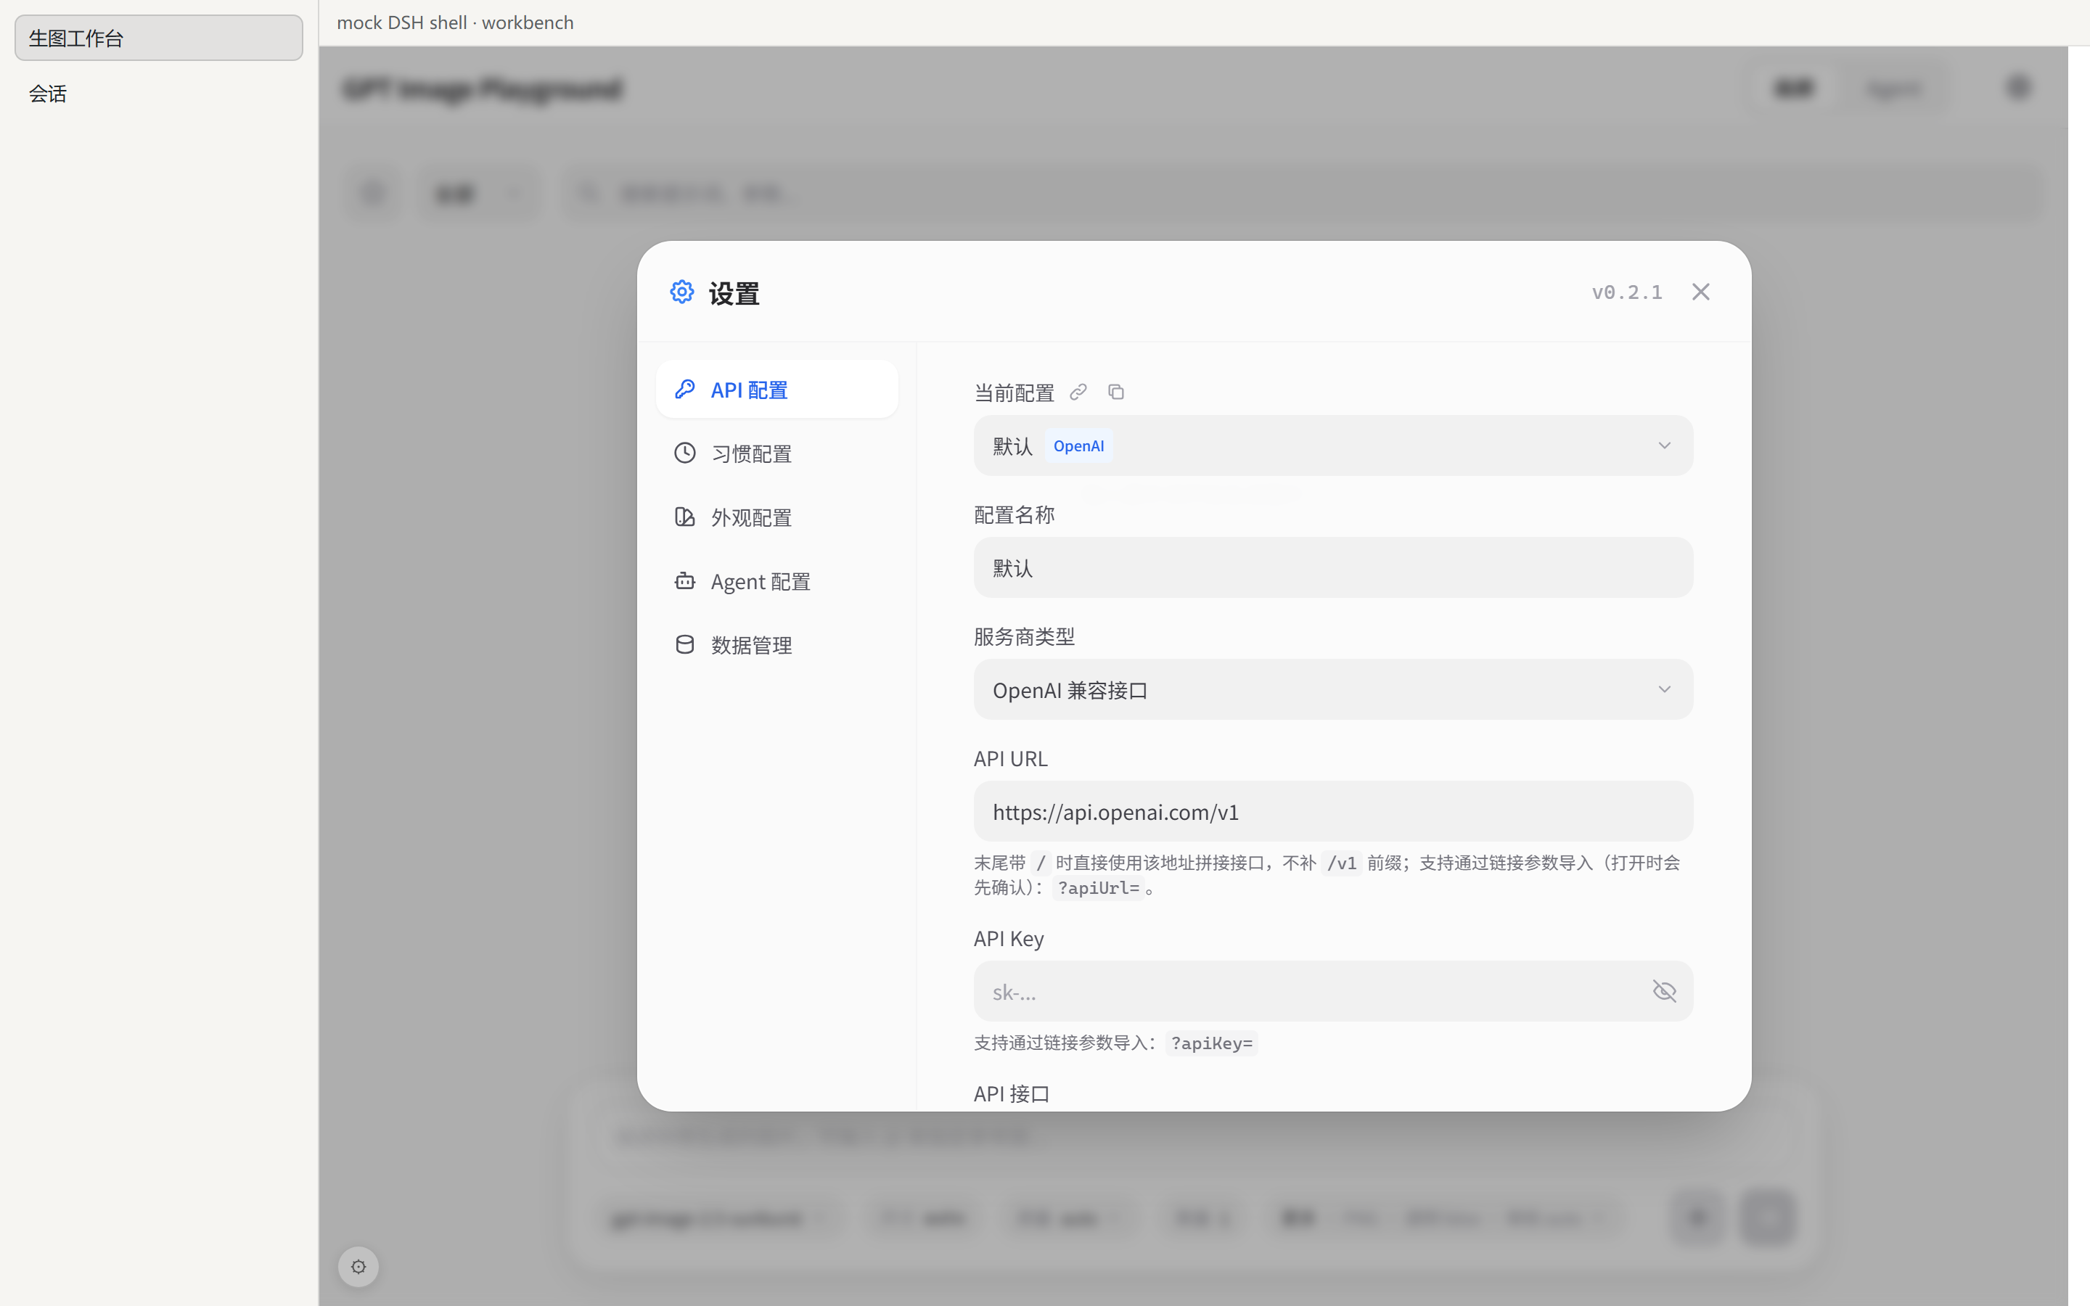Viewport: 2090px width, 1306px height.
Task: Copy the current configuration via duplicate icon
Action: 1116,392
